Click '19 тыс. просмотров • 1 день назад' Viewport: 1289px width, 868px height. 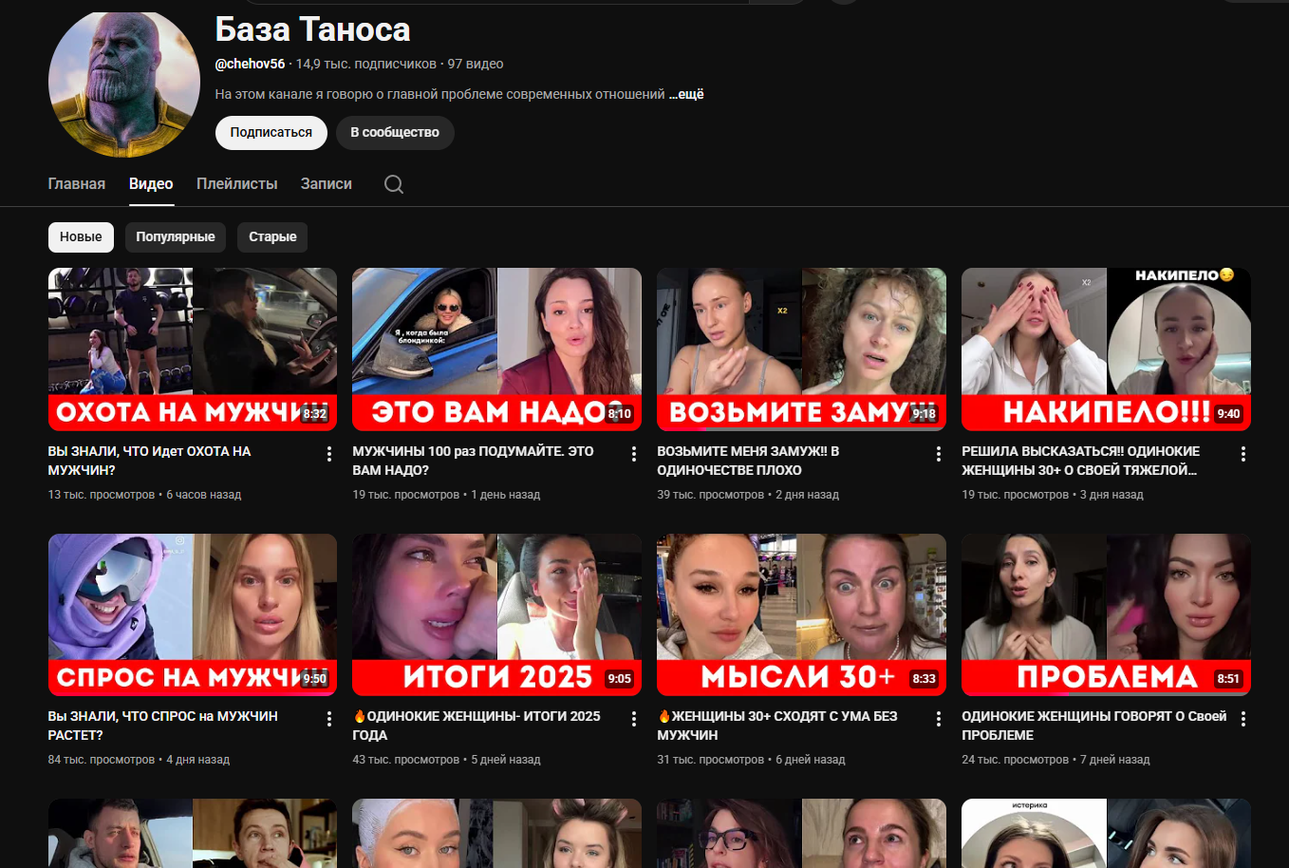[x=446, y=495]
